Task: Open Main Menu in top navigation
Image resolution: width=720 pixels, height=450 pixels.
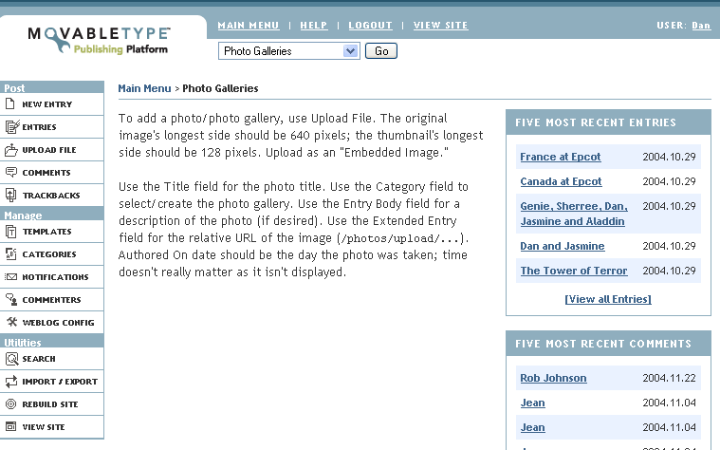Action: click(x=249, y=26)
